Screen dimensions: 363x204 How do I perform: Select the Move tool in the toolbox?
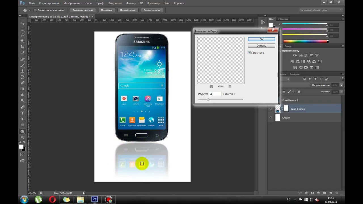22,23
